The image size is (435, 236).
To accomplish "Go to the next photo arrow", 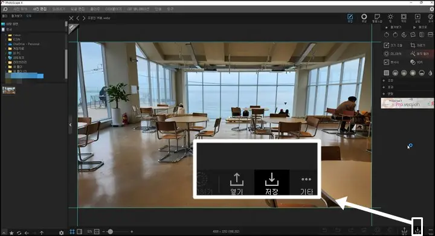I will click(x=84, y=18).
